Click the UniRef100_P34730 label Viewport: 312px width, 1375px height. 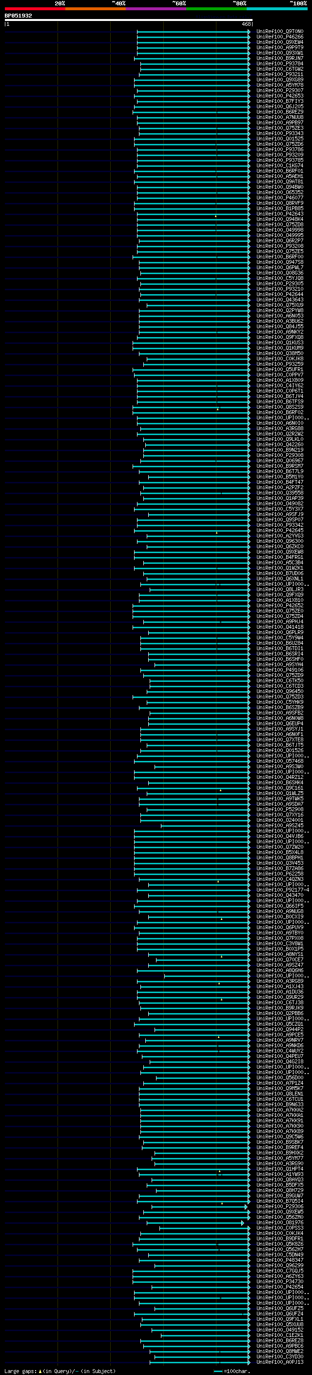279,1281
